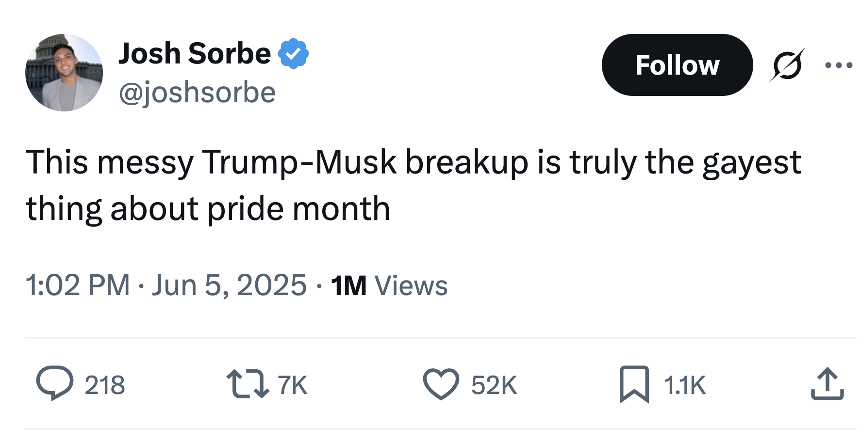Repost using the retweet arrows icon
This screenshot has height=440, width=861.
click(x=248, y=384)
